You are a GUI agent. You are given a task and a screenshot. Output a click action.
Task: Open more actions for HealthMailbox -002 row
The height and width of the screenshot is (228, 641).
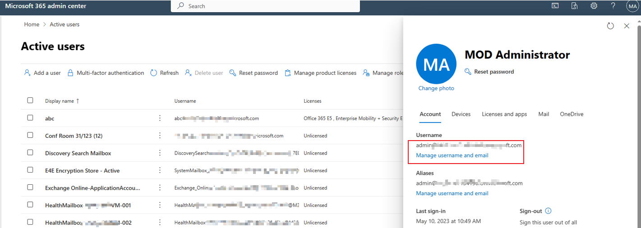(x=160, y=223)
